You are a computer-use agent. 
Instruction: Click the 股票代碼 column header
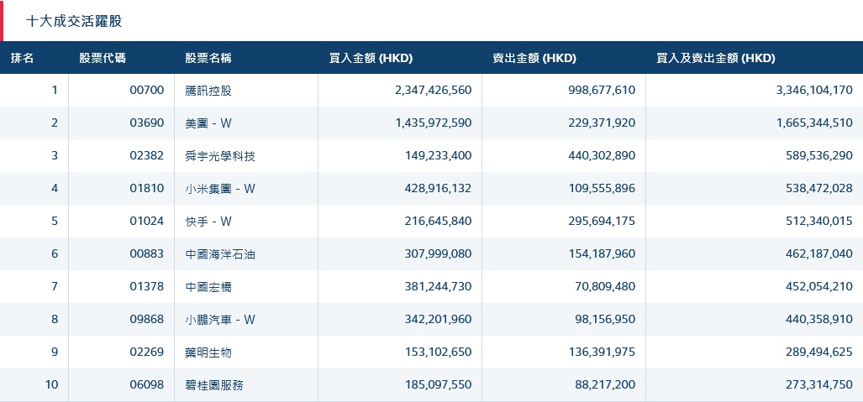point(103,58)
